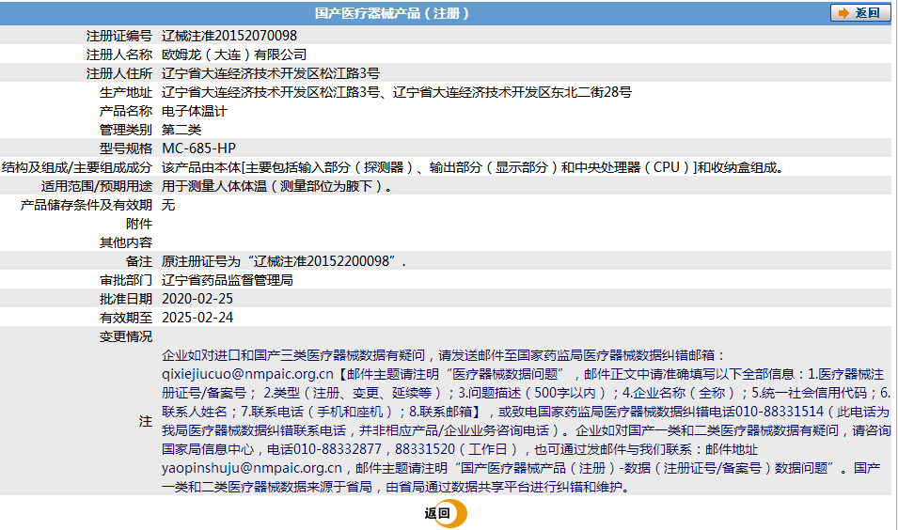This screenshot has height=530, width=898.
Task: Click the 生产地址 value with 东北二街28号
Action: point(396,92)
